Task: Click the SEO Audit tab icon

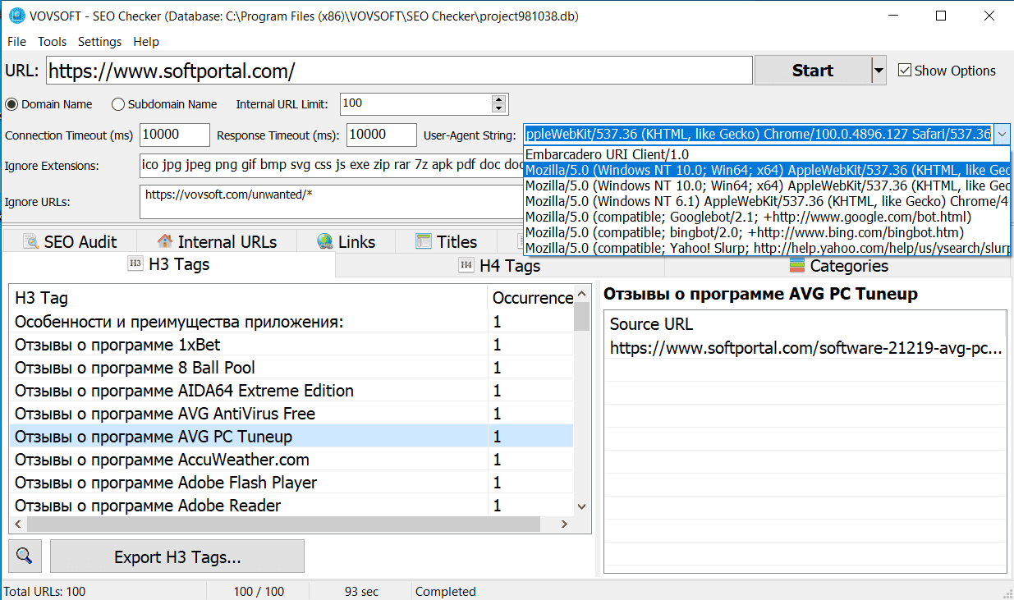Action: click(x=32, y=241)
